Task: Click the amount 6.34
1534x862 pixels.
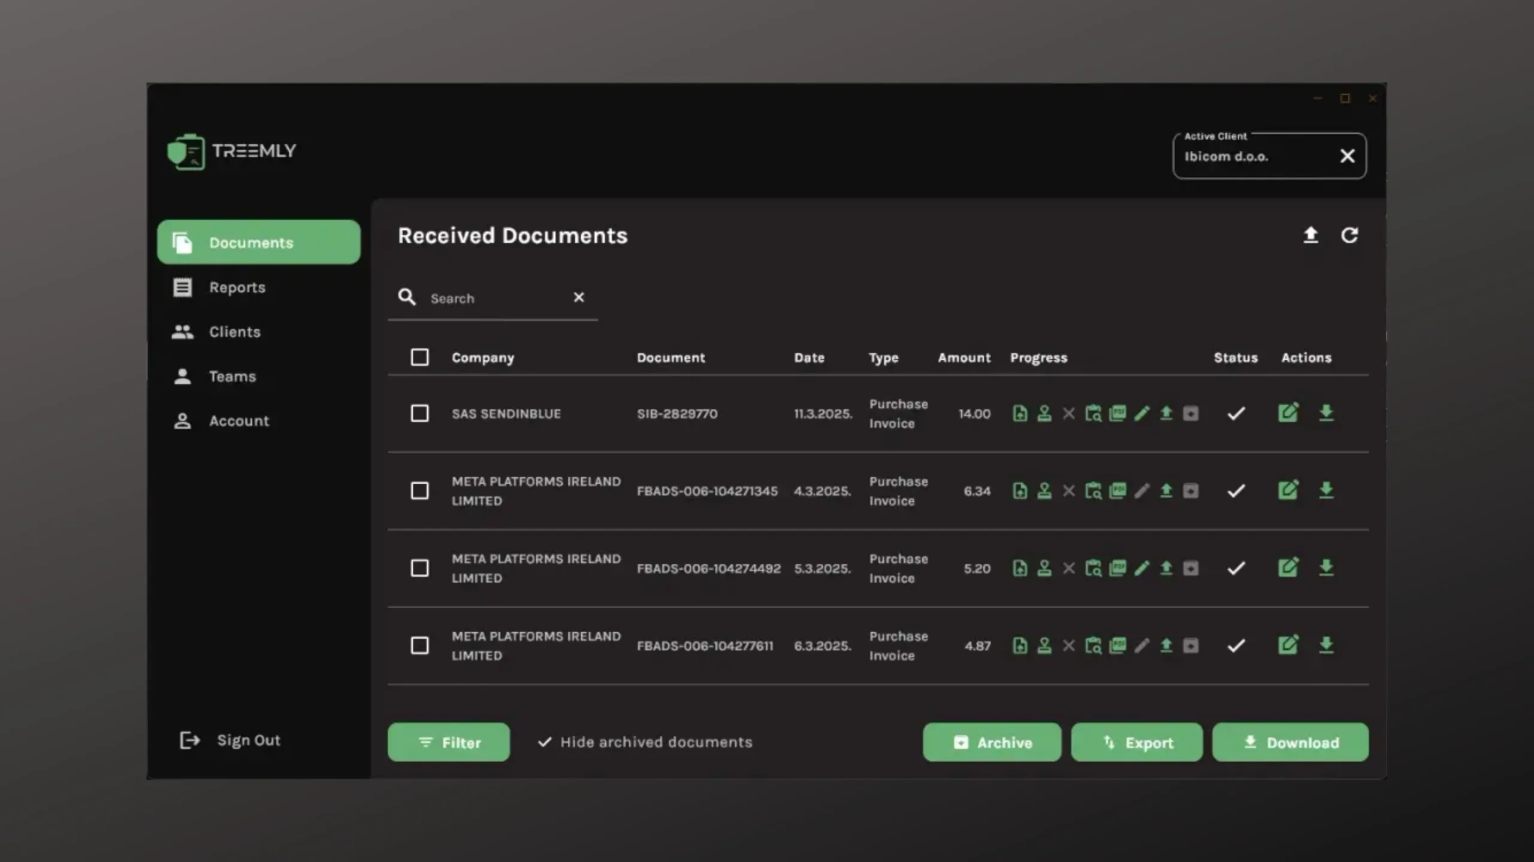Action: pos(977,491)
